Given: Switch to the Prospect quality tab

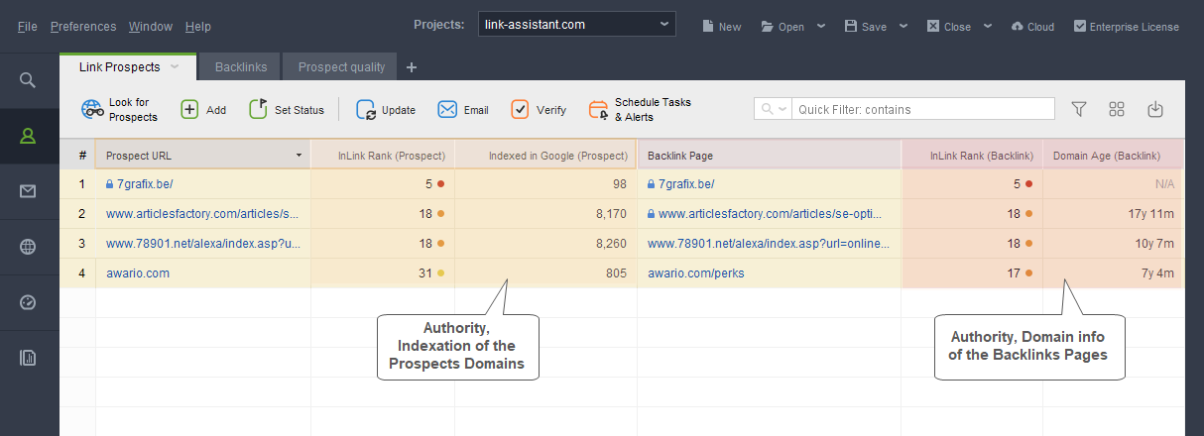Looking at the screenshot, I should [x=341, y=67].
